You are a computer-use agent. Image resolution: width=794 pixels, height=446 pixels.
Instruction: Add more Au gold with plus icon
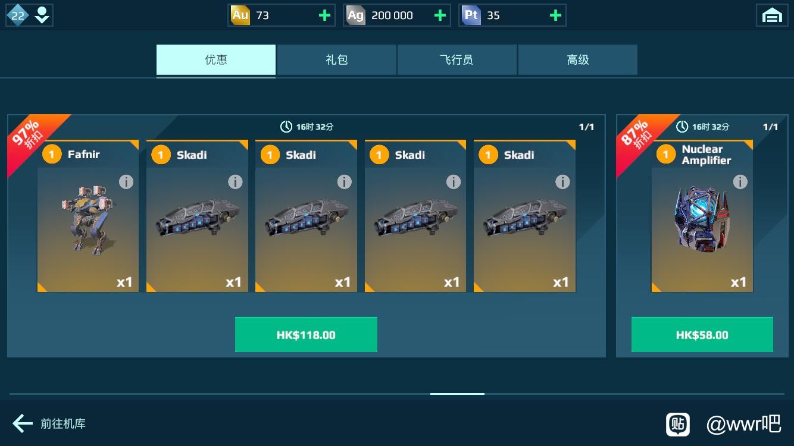tap(324, 15)
